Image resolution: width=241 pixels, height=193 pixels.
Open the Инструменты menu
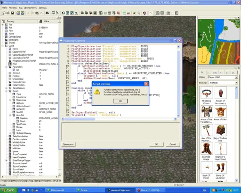pos(31,8)
